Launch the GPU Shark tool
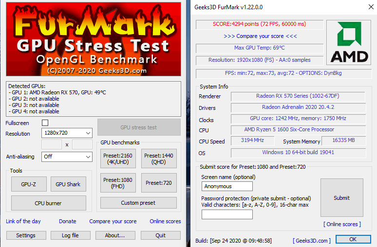The width and height of the screenshot is (377, 247). (x=68, y=184)
